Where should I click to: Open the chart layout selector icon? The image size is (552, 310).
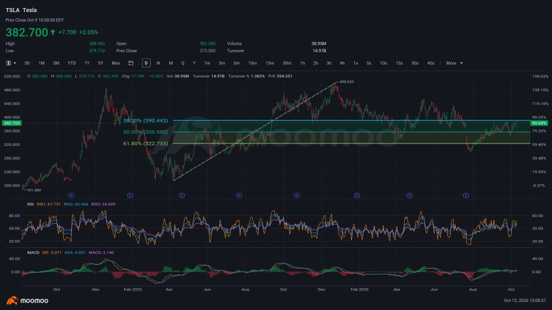pos(9,63)
